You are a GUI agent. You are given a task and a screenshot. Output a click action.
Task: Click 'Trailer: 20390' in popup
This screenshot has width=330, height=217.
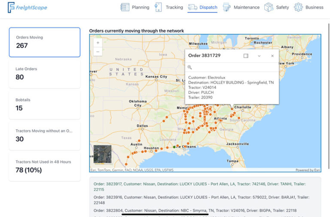pyautogui.click(x=200, y=98)
